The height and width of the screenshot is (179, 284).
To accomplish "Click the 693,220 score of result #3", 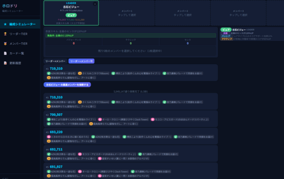I will tap(56, 132).
